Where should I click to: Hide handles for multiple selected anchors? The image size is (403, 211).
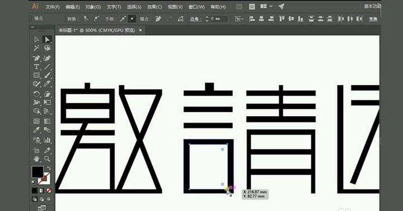(x=132, y=19)
